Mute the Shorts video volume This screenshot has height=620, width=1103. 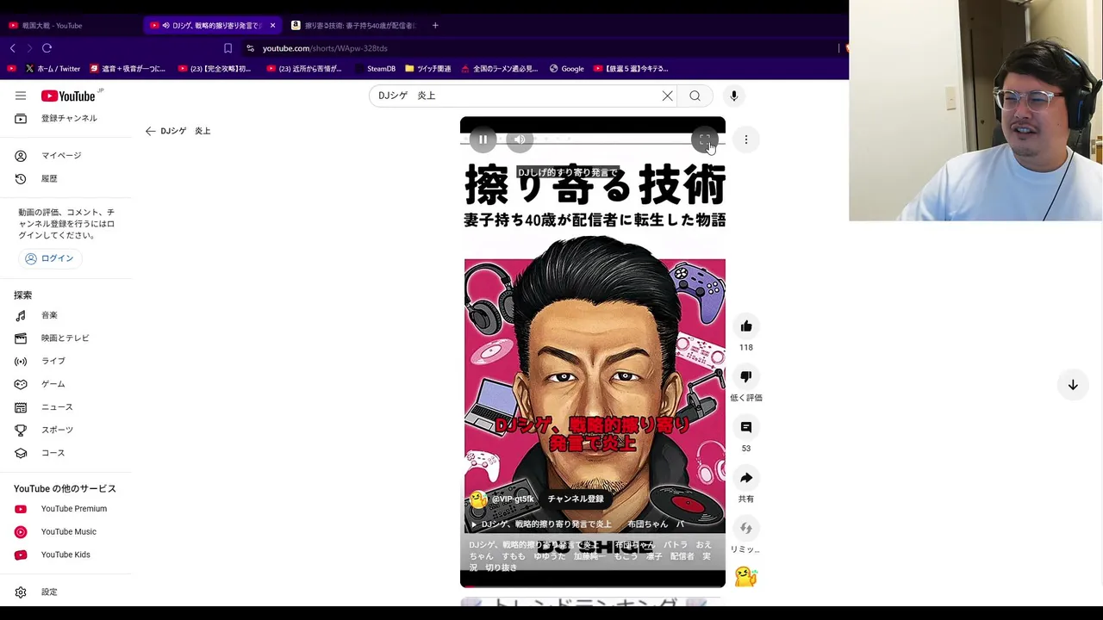coord(520,139)
